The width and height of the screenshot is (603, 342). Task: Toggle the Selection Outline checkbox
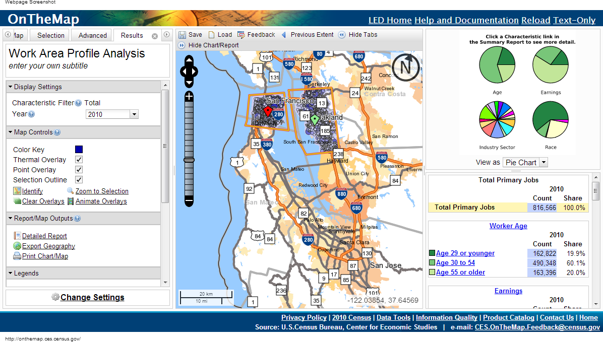tap(79, 179)
